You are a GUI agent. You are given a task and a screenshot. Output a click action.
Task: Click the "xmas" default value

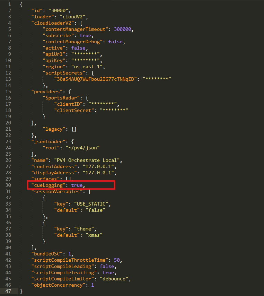pos(94,235)
